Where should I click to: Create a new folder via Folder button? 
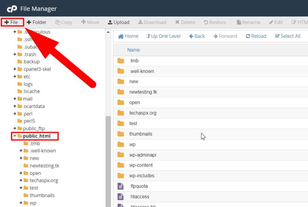pyautogui.click(x=36, y=22)
